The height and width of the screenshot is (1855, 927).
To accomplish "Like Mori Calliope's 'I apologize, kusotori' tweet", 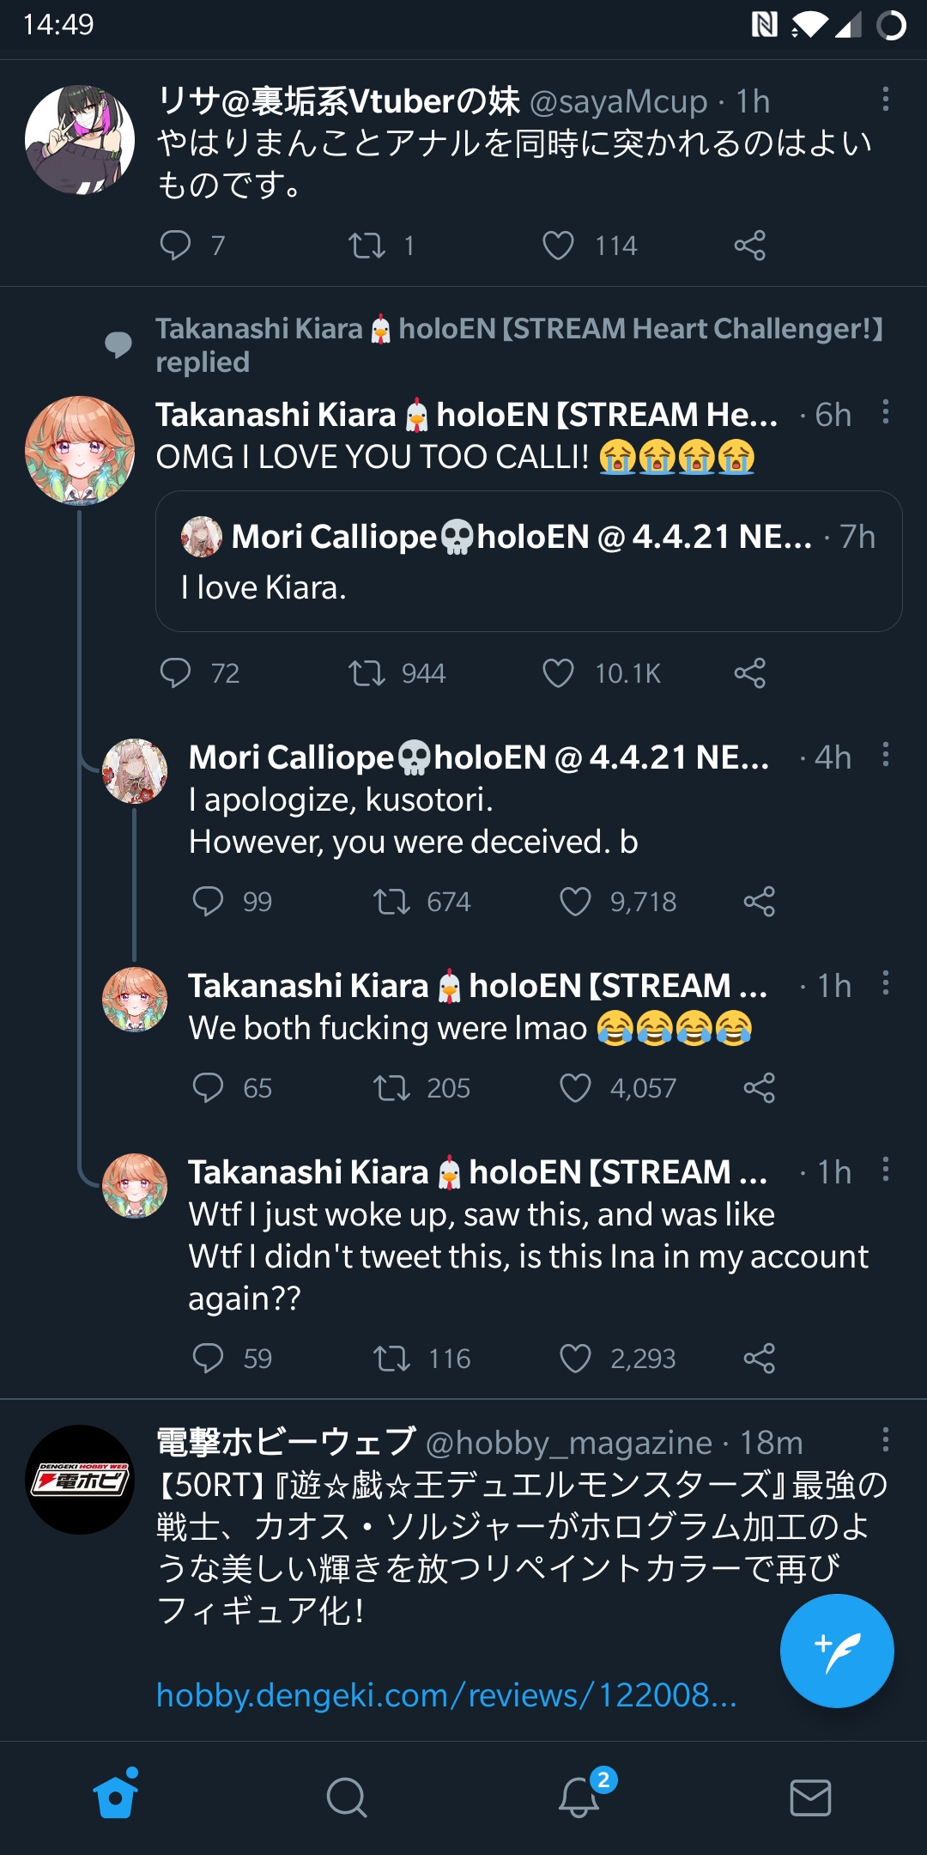I will pyautogui.click(x=577, y=902).
